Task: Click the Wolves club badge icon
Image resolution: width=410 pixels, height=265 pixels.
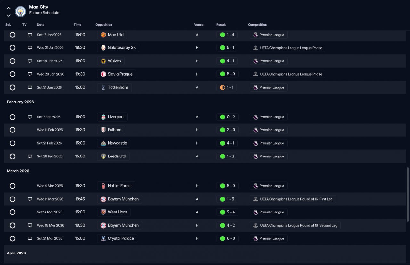Action: (x=103, y=61)
